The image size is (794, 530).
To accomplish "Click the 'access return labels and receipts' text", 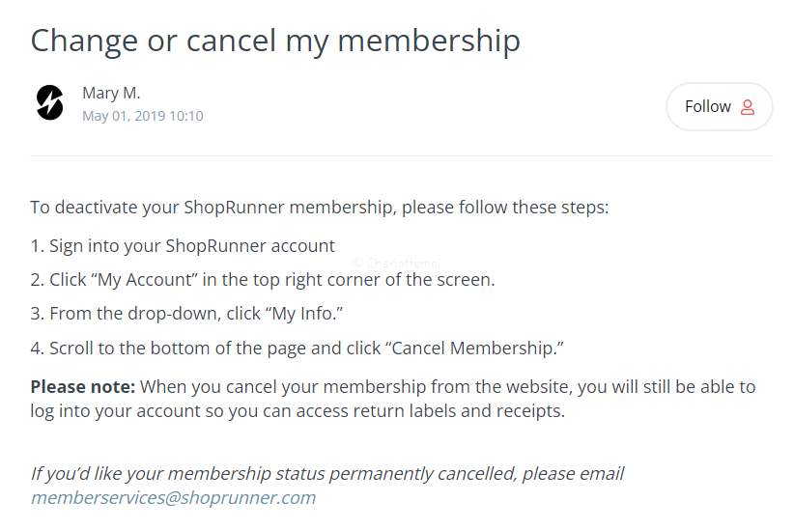I will [431, 411].
